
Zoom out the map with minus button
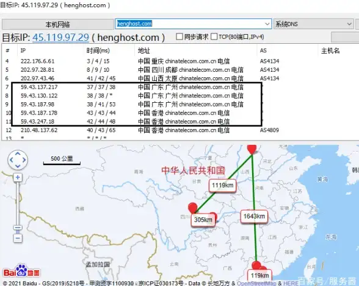(18, 239)
